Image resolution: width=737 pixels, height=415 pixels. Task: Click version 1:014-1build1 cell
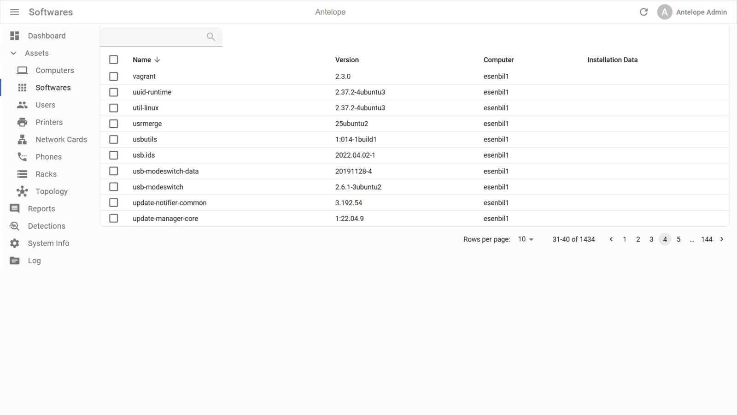(x=356, y=139)
